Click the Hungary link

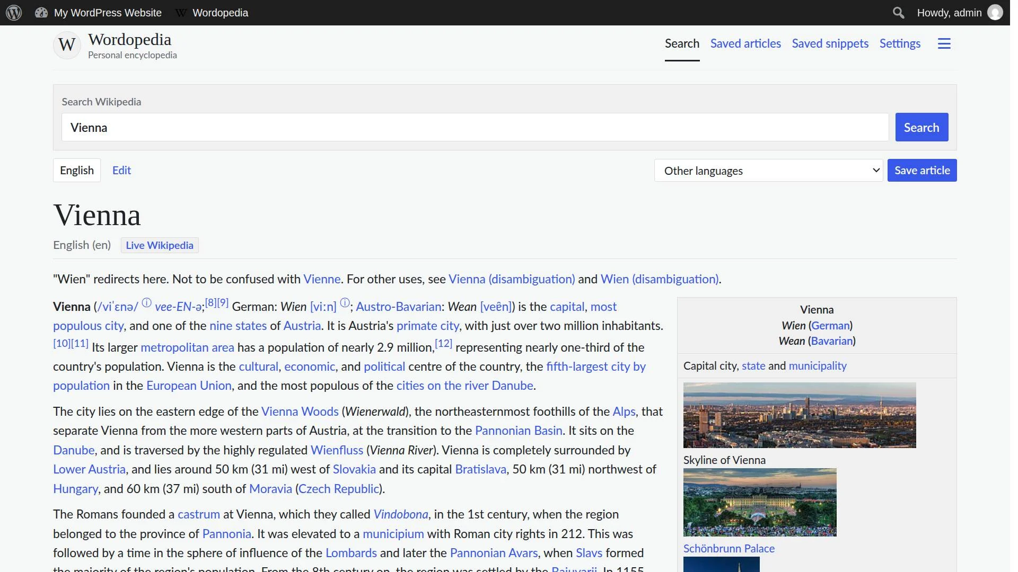pyautogui.click(x=75, y=489)
